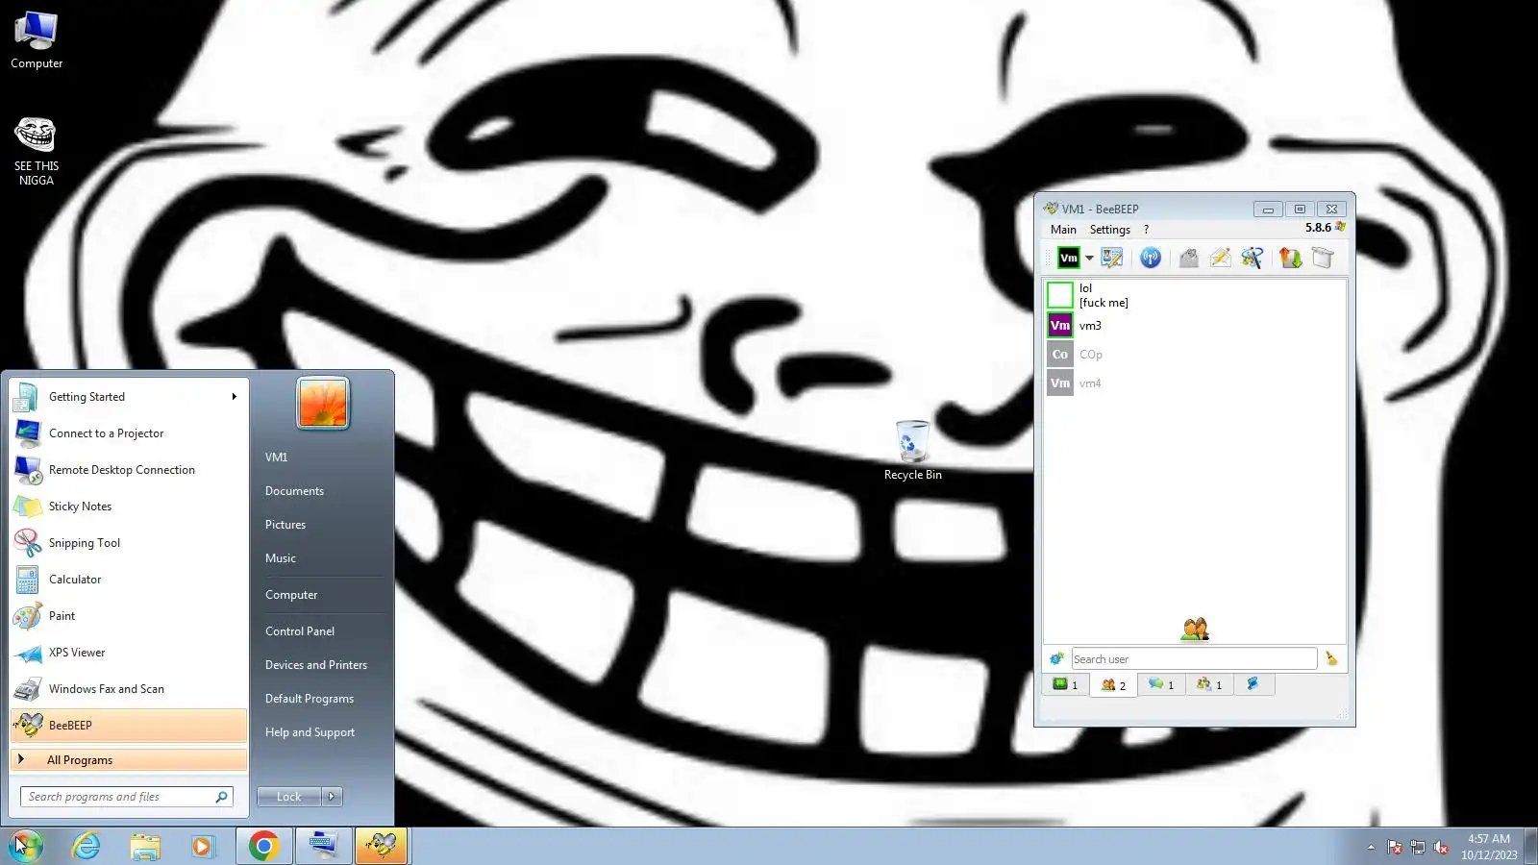
Task: Launch Paint from Start menu
Action: 128,616
